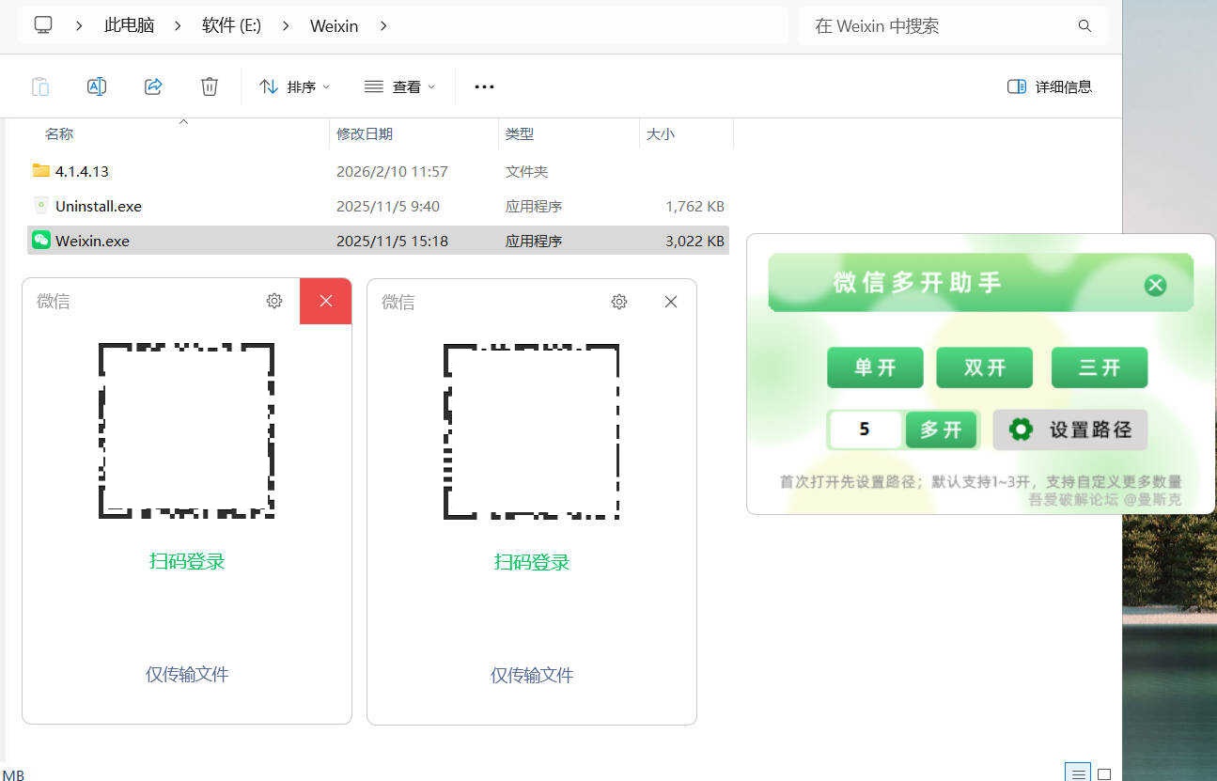Click the QR code in left 微信 window
Image resolution: width=1217 pixels, height=781 pixels.
pos(186,430)
